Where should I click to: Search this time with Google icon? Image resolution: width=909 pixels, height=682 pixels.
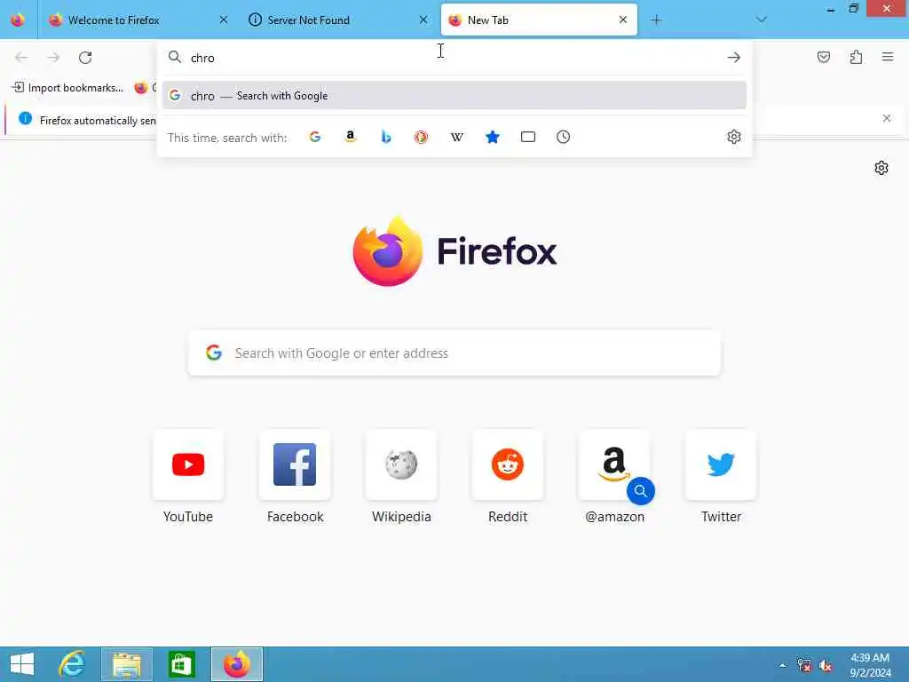[315, 137]
